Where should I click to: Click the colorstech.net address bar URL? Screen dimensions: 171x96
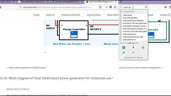58,7
